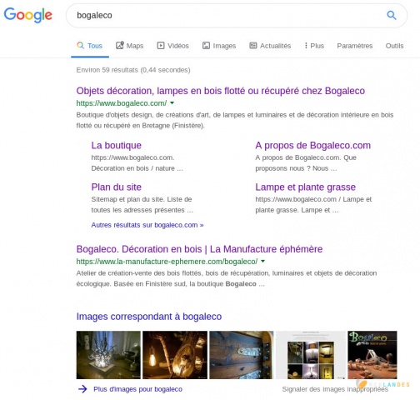
Task: Open the dark wood plank thumbnail
Action: point(241,355)
